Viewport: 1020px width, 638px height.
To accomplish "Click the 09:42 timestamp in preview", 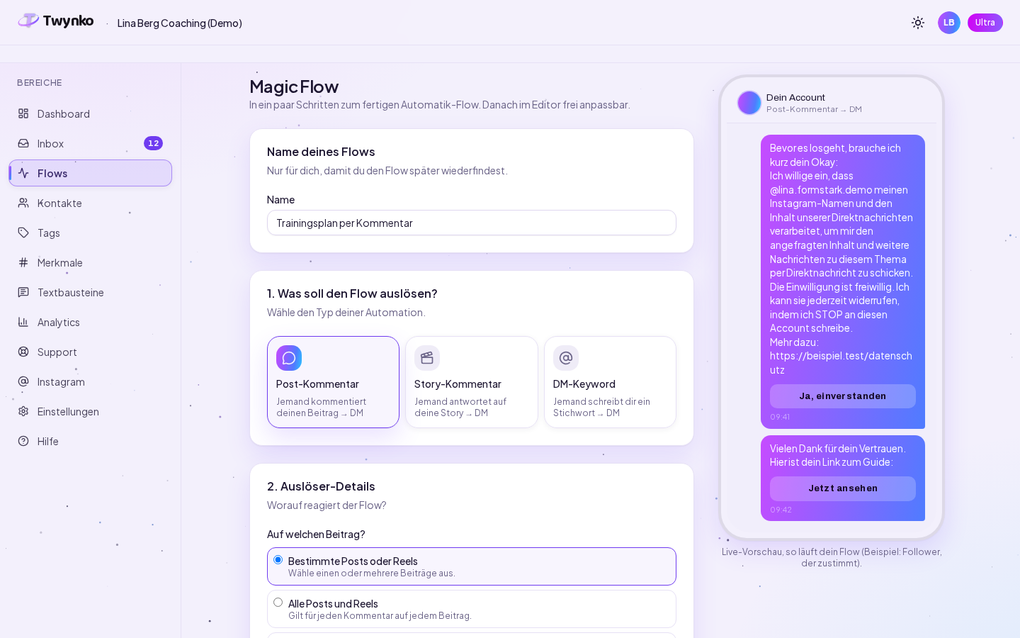I will (781, 510).
